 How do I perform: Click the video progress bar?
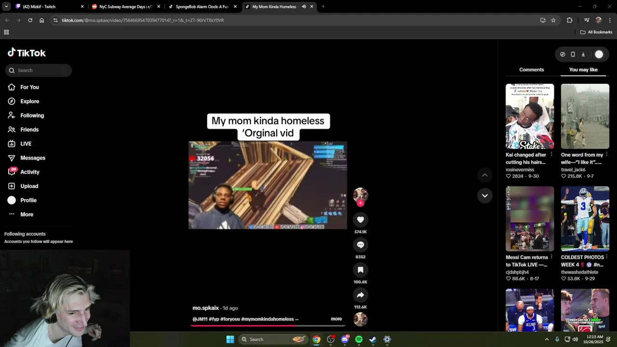click(268, 325)
